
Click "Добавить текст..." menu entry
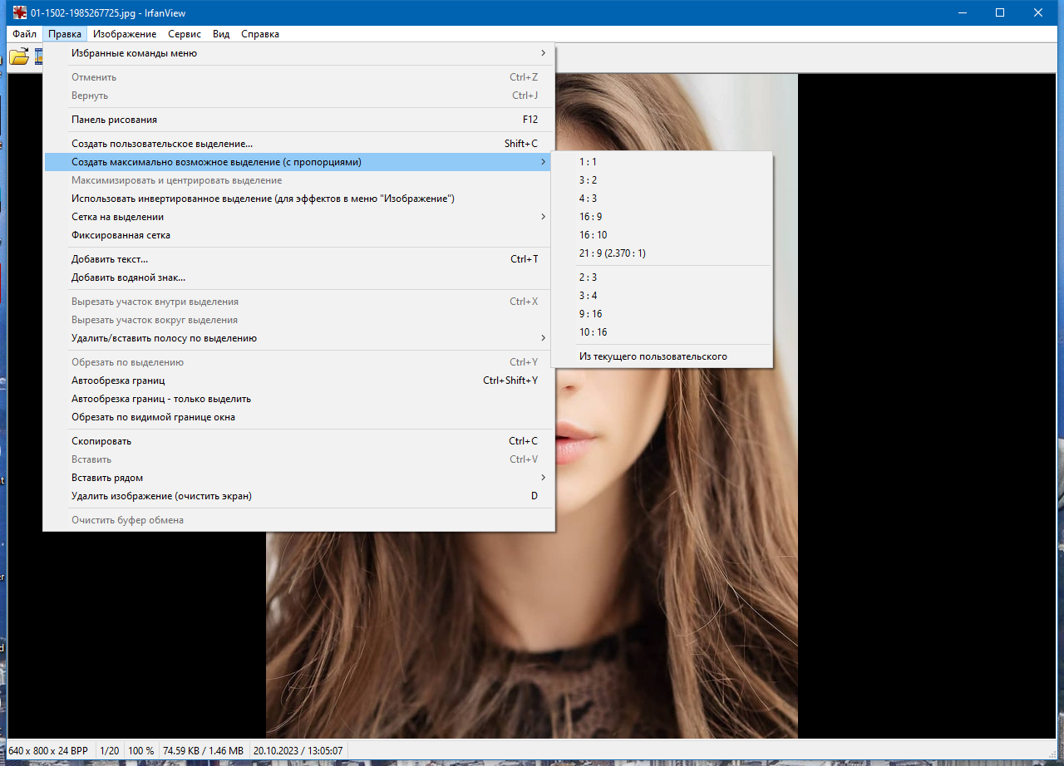(x=299, y=259)
